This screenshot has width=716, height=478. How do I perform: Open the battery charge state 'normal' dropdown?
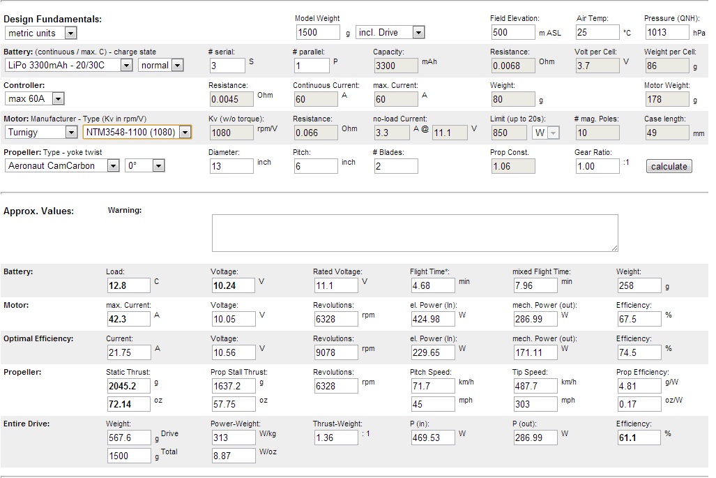pyautogui.click(x=160, y=65)
